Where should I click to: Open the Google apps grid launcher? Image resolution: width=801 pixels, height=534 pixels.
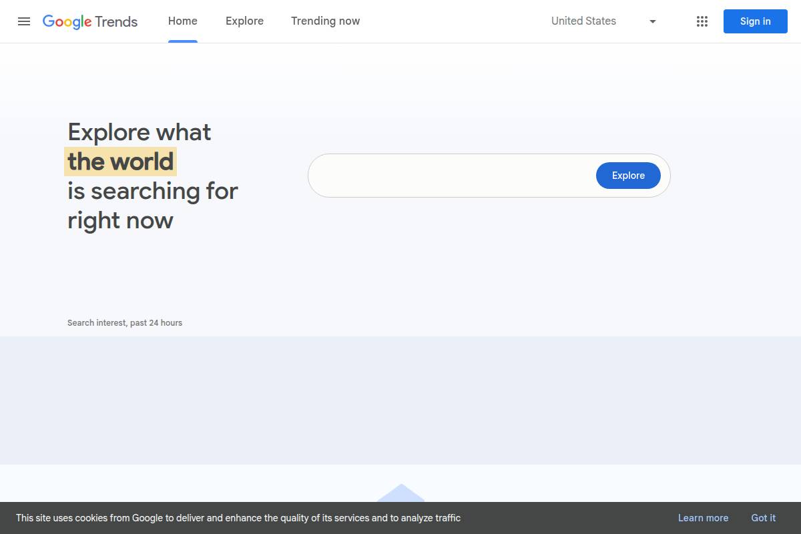(702, 21)
